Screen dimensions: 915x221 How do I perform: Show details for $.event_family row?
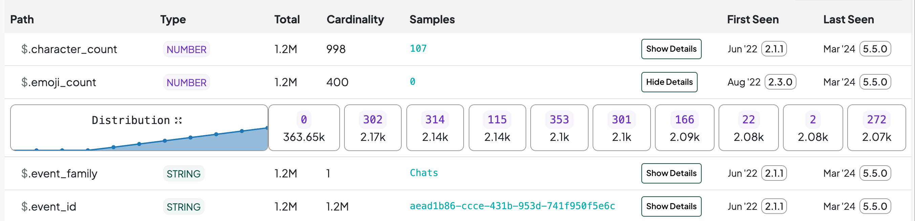pos(671,173)
